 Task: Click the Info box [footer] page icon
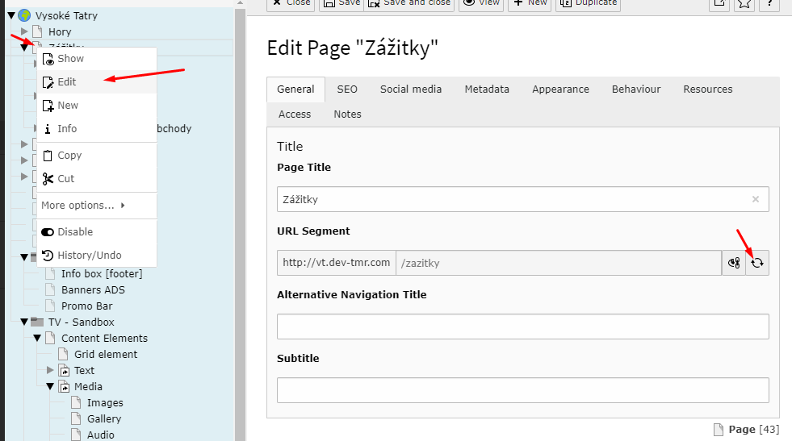pyautogui.click(x=50, y=274)
